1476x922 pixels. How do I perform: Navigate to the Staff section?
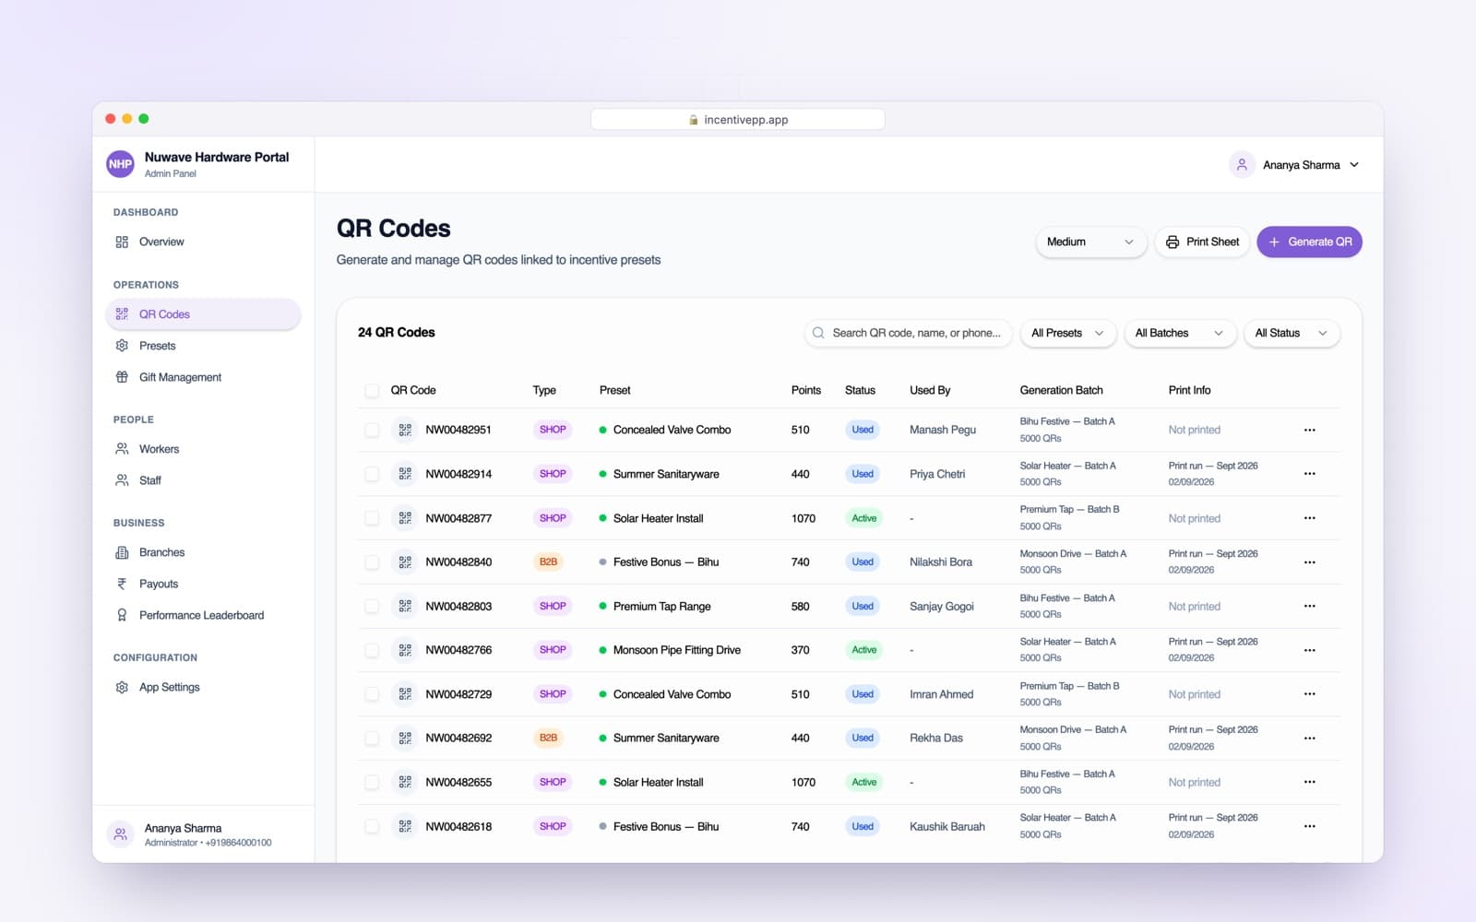203,480
